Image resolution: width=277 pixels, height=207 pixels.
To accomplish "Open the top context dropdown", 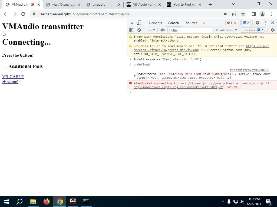I will 151,30.
